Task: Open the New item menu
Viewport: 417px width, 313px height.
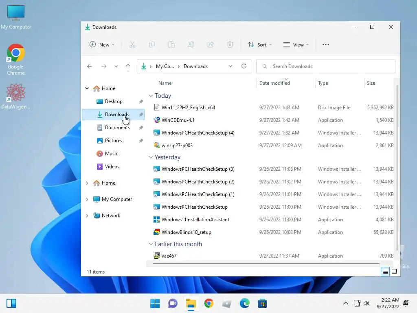Action: pyautogui.click(x=102, y=45)
